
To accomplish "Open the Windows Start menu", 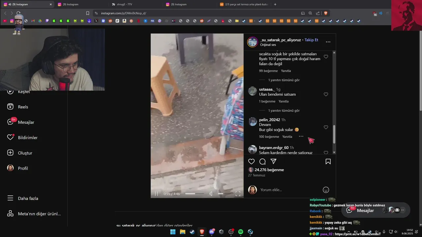I will pos(173,232).
